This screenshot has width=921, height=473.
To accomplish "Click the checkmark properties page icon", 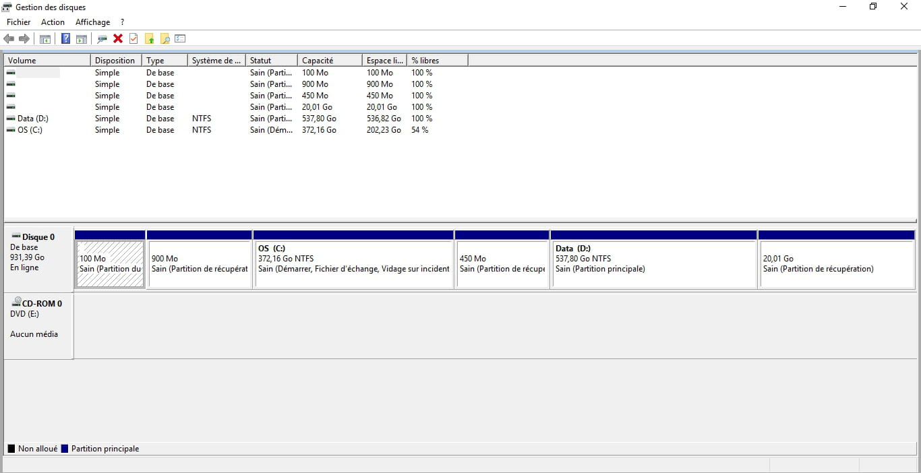I will point(133,38).
